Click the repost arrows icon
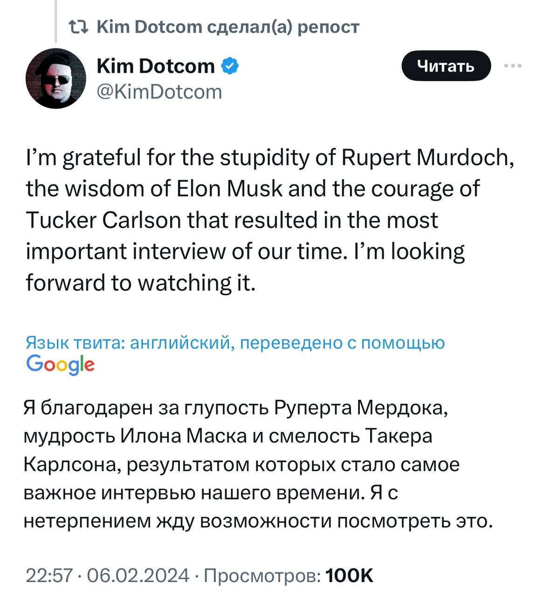Screen dimensions: 550x597 tap(77, 27)
